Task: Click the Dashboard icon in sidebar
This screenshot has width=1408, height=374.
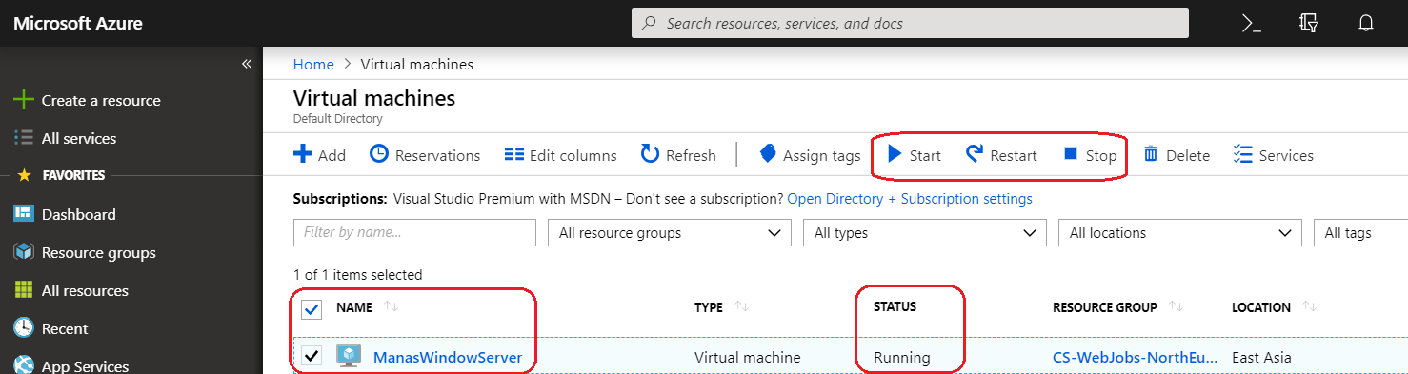Action: (x=24, y=214)
